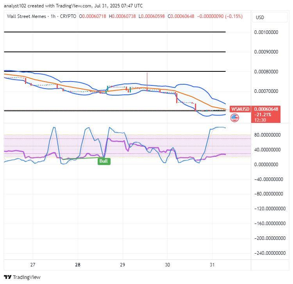Image resolution: width=293 pixels, height=284 pixels.
Task: Click the −160.00000000 oscillator axis label
Action: pos(270,224)
